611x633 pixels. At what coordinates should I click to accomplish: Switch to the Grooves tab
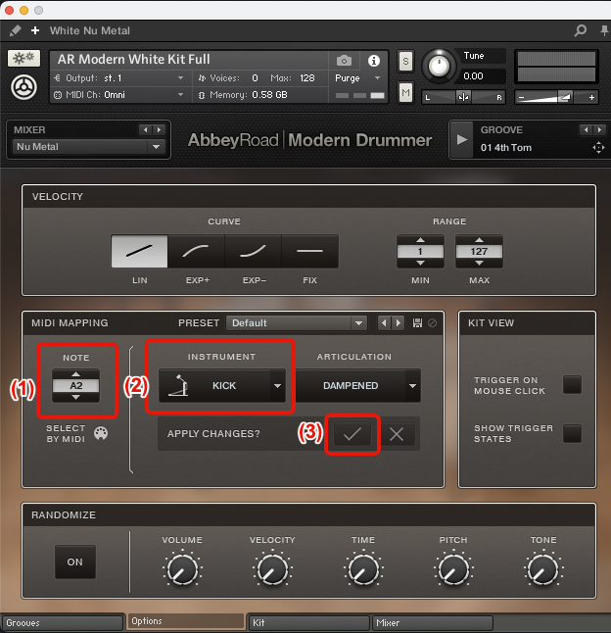click(x=62, y=622)
